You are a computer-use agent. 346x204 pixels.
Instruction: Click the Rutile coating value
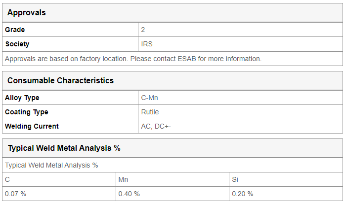point(150,112)
